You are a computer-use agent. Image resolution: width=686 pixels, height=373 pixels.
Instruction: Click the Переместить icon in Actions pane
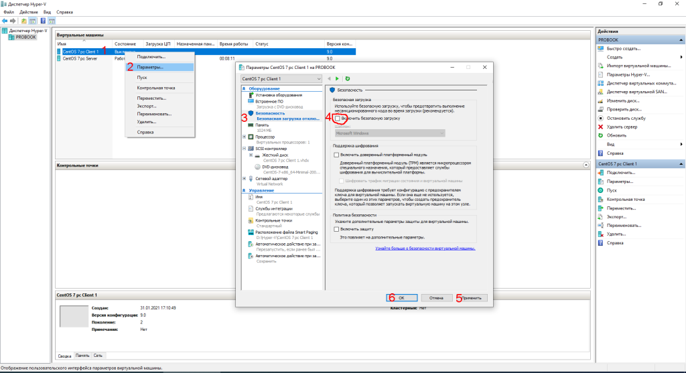click(601, 208)
